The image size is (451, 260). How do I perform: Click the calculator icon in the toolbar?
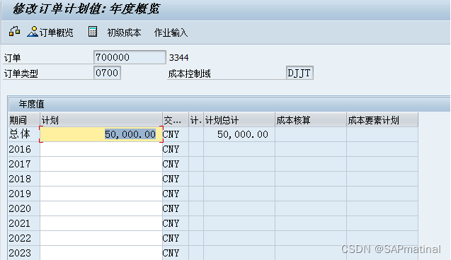93,32
